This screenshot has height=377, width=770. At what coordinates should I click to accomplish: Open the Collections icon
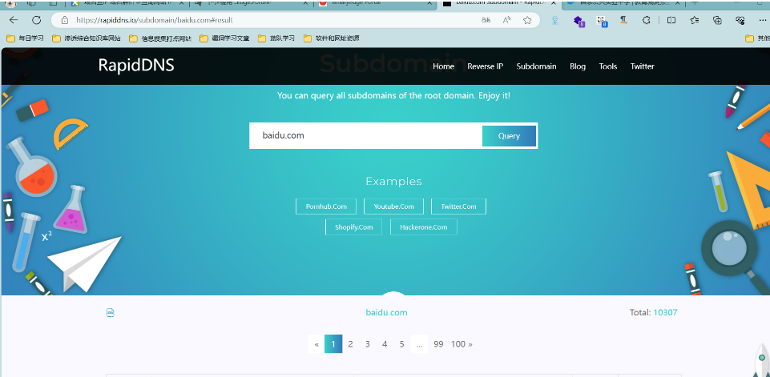717,20
